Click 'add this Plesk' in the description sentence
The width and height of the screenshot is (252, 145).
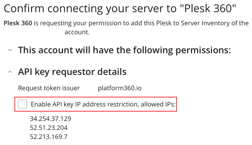point(121,23)
